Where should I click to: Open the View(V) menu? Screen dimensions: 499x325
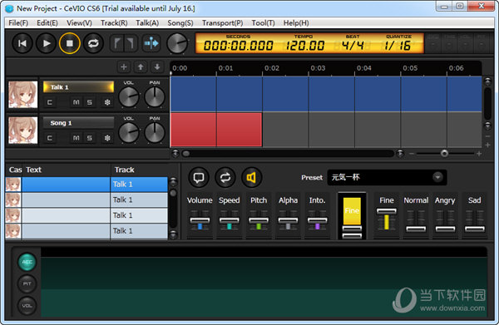79,23
